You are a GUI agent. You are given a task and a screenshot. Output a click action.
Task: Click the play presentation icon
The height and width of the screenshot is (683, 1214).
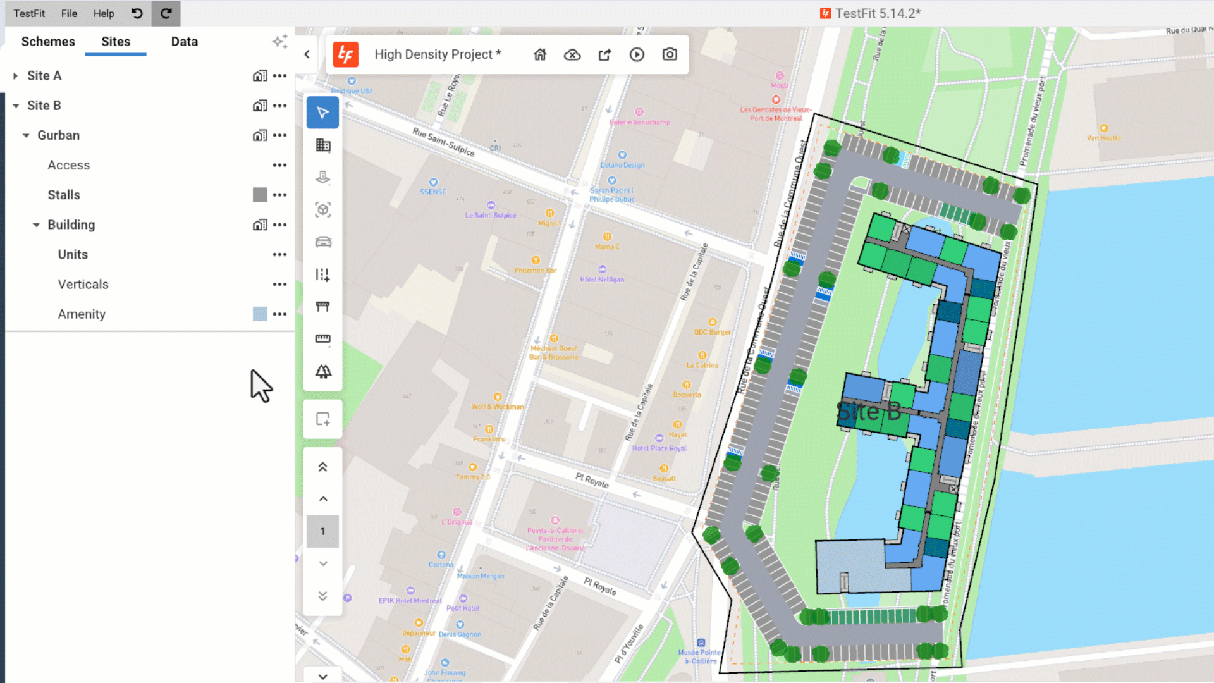pos(637,54)
